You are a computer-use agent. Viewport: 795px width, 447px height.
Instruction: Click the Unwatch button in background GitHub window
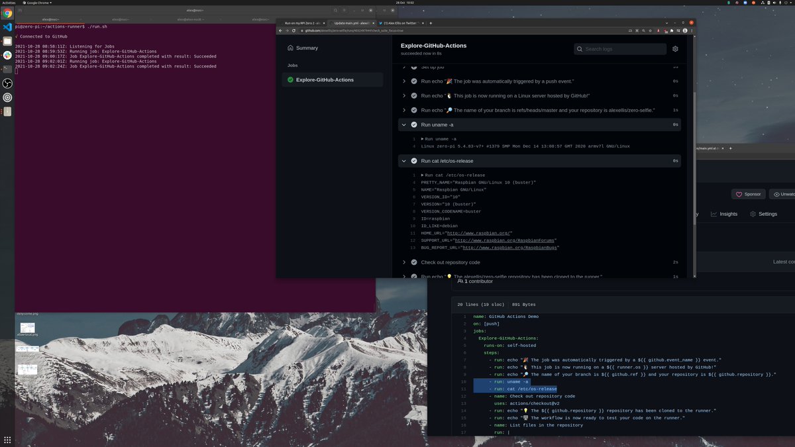click(x=783, y=194)
